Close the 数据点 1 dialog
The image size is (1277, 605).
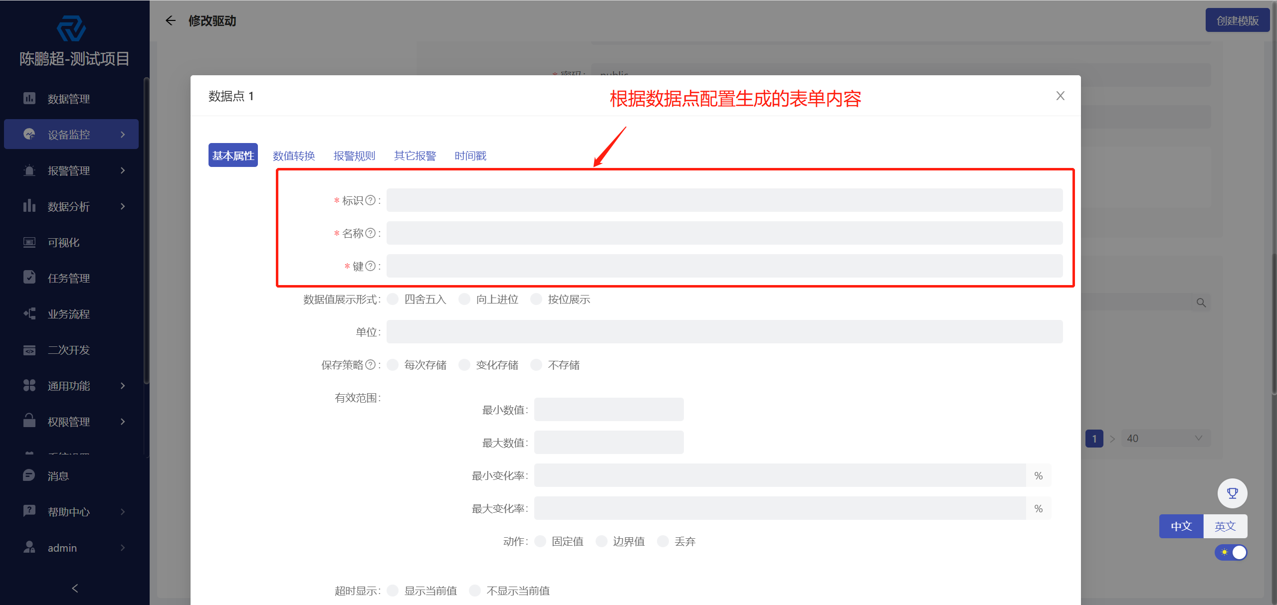(x=1061, y=96)
